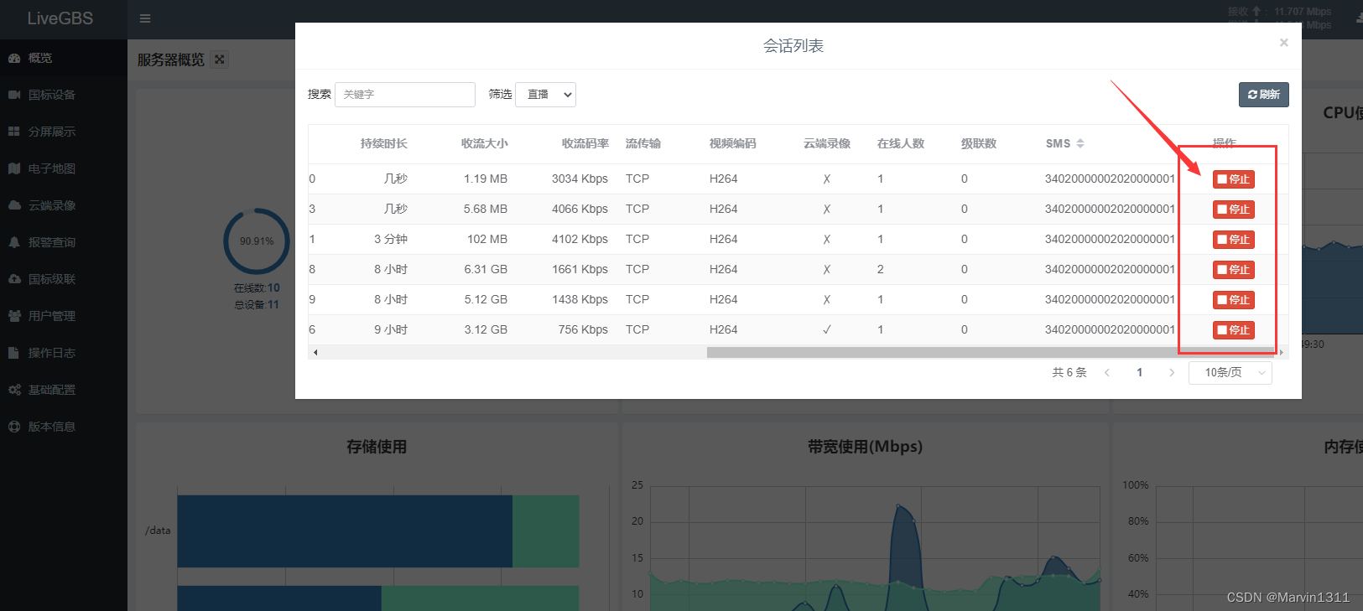Viewport: 1363px width, 611px height.
Task: Click the 756 Kbps bitrate cell
Action: tap(583, 329)
